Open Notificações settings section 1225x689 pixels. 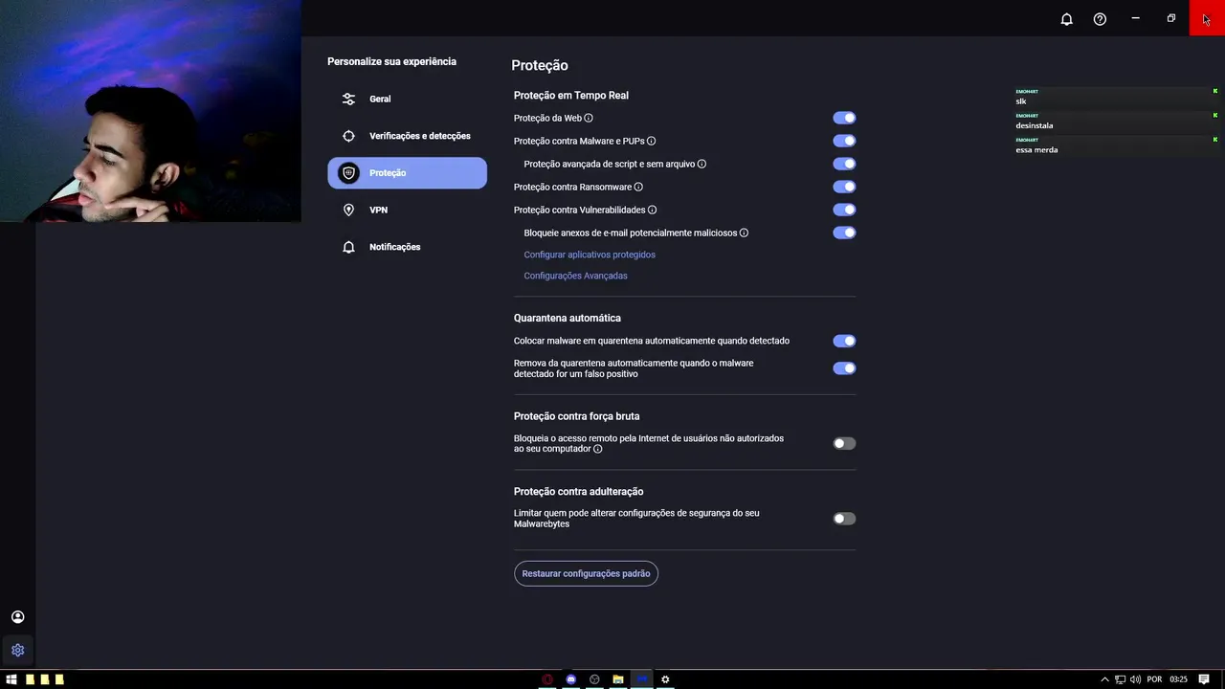pos(407,247)
